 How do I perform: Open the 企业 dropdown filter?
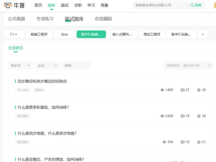pos(48,65)
